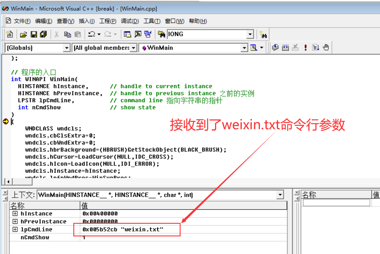Viewport: 380px width, 254px height.
Task: Click the Find in Files binoculars icon
Action: pos(161,34)
